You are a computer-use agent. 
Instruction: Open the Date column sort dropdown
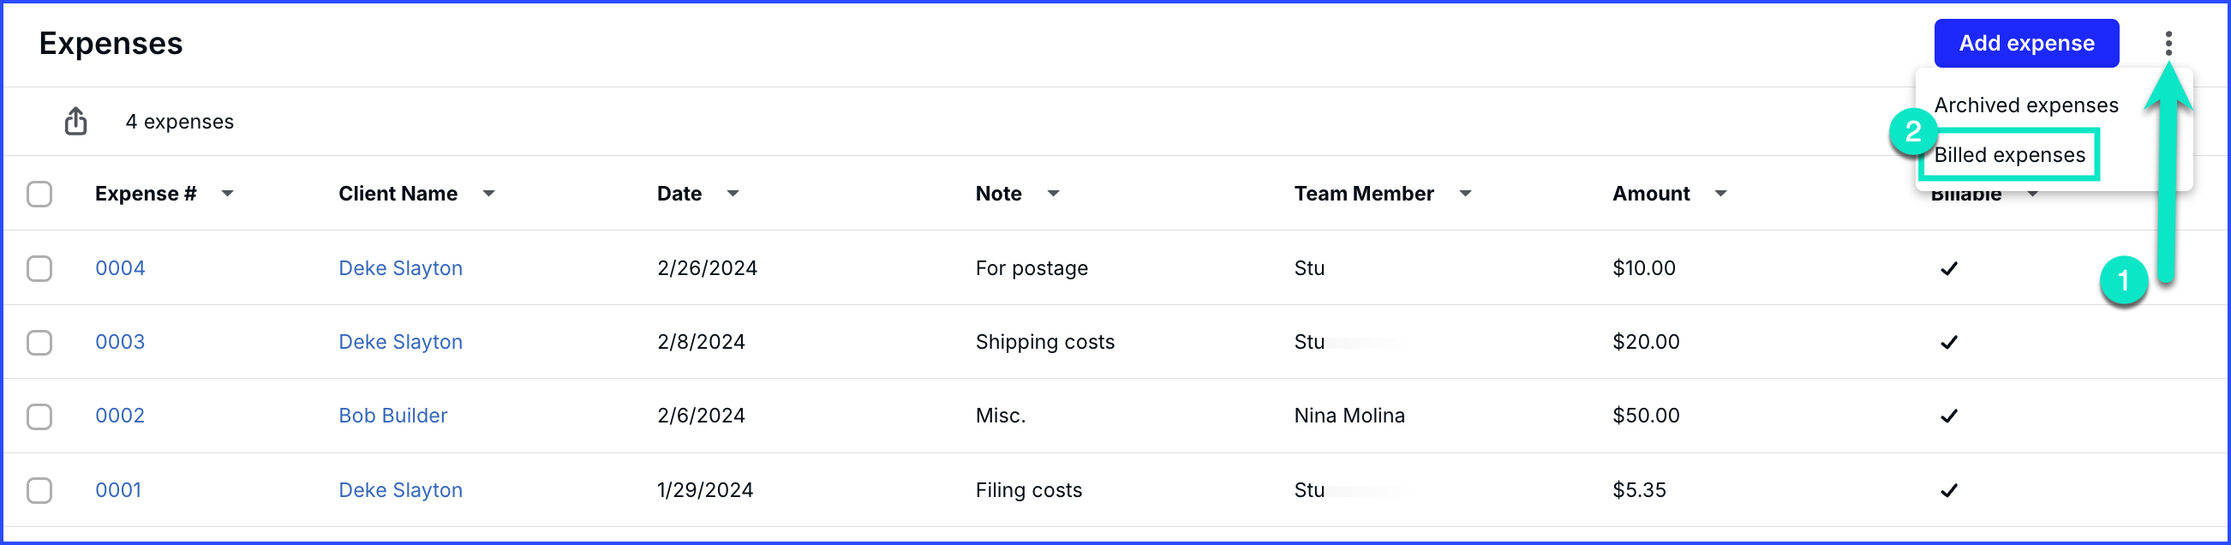tap(733, 193)
